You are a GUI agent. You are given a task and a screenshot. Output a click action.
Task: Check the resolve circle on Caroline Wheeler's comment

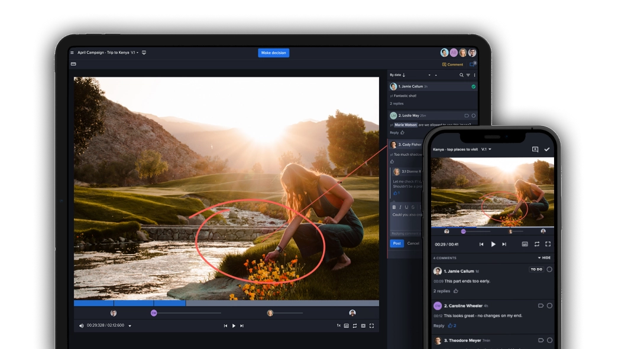(549, 305)
